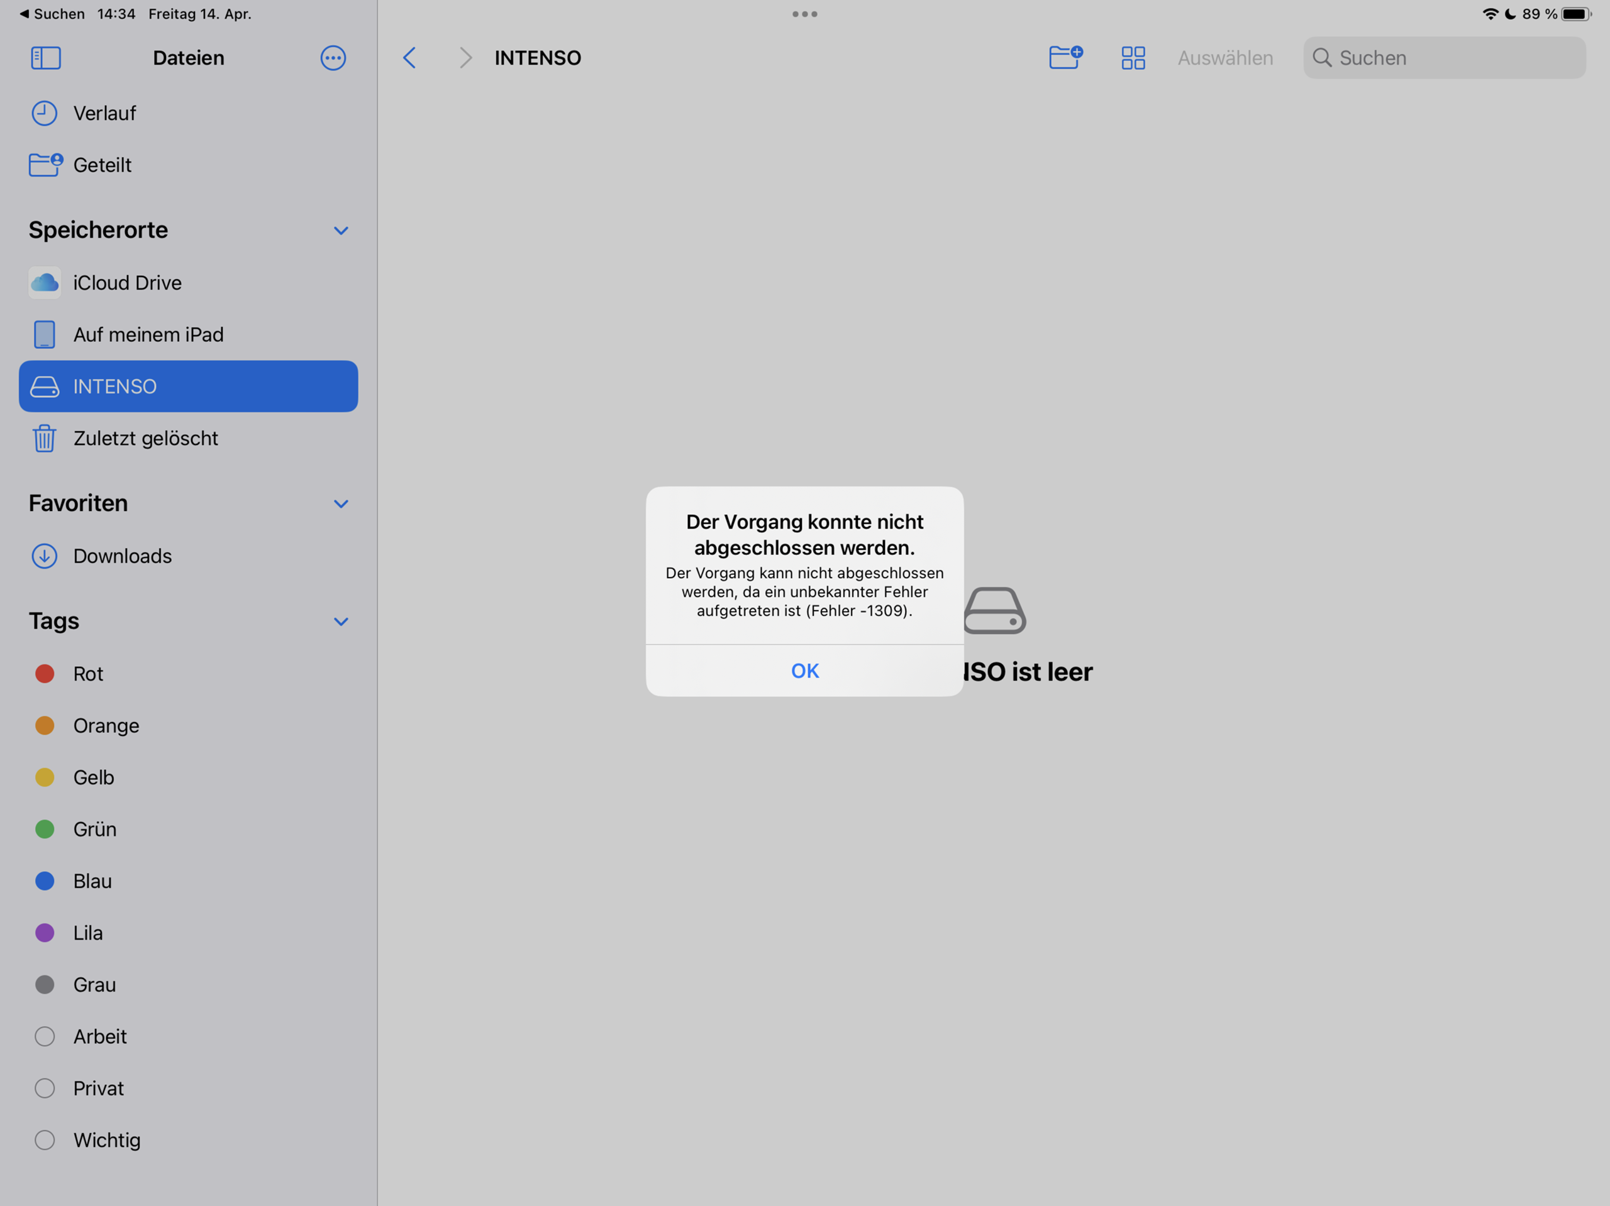Screen dimensions: 1610x1206
Task: Open the Downloads favorite
Action: pos(189,556)
